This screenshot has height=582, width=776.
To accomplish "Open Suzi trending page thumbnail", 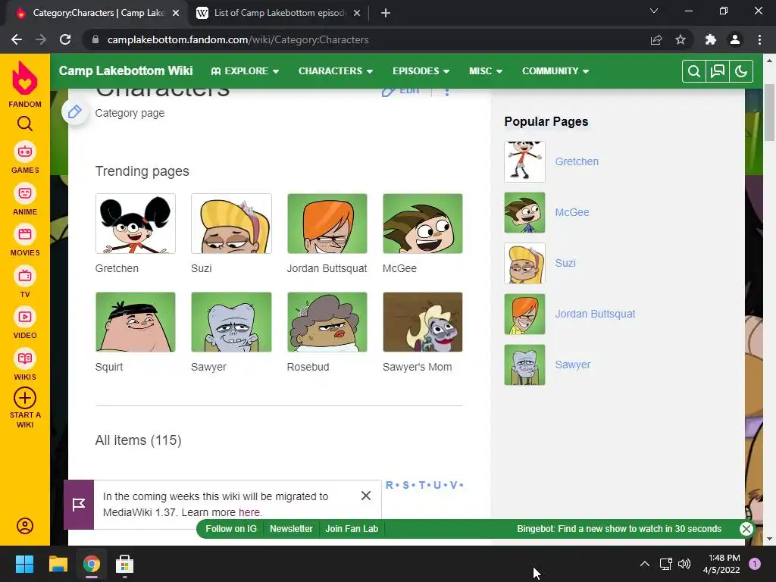I will coord(231,224).
